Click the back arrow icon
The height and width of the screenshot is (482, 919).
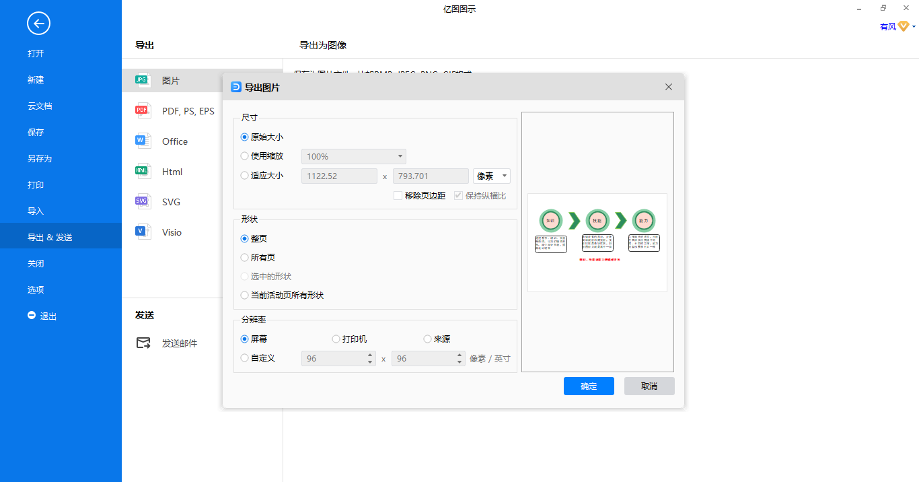[38, 24]
